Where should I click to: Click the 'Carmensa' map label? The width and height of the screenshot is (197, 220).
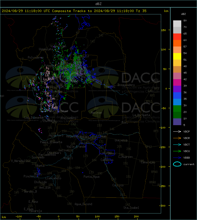pyautogui.click(x=107, y=160)
